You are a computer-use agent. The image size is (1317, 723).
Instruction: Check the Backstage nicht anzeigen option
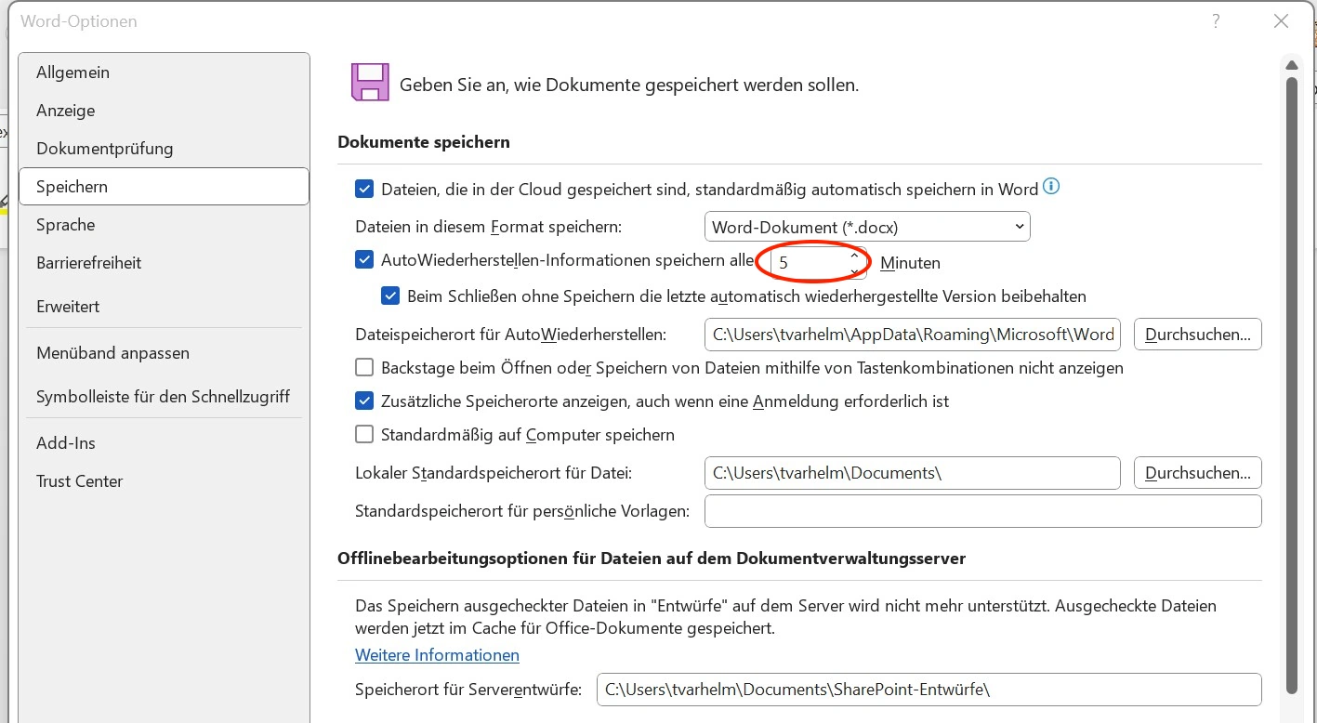pyautogui.click(x=364, y=367)
